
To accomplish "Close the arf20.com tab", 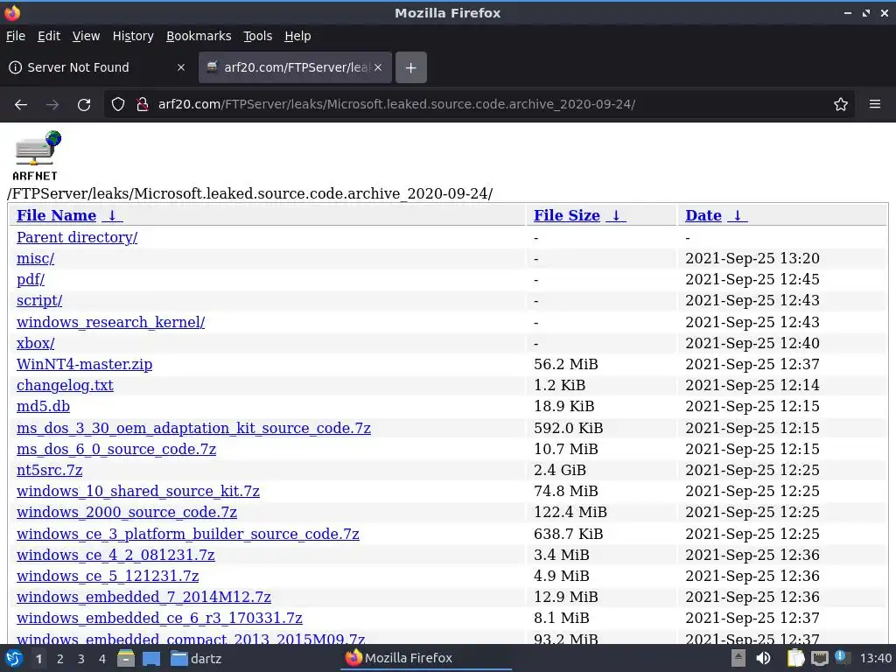I will tap(378, 67).
